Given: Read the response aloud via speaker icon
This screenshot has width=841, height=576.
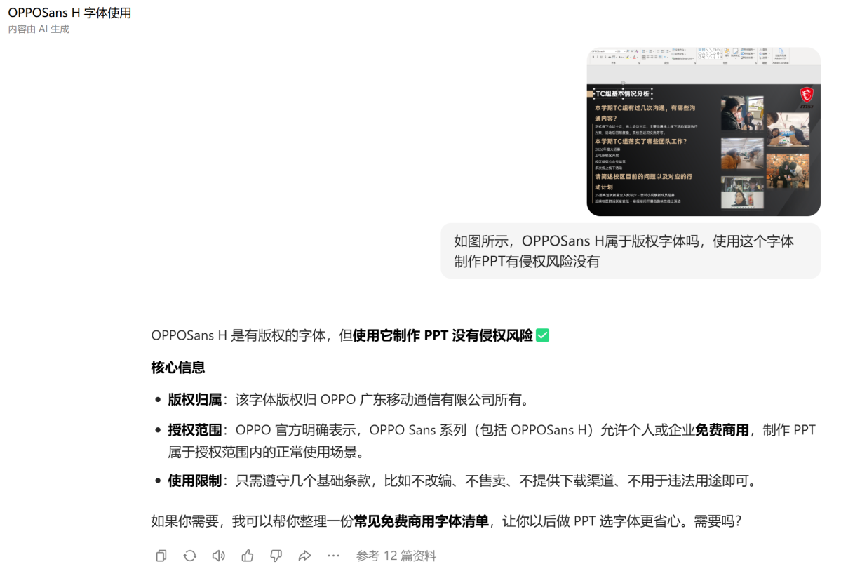Looking at the screenshot, I should tap(218, 556).
